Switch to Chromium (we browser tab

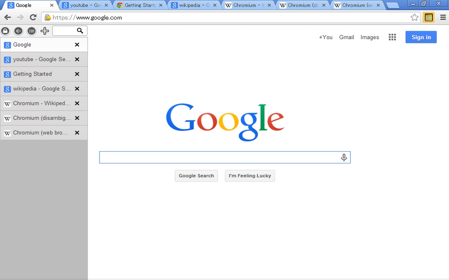pyautogui.click(x=357, y=5)
